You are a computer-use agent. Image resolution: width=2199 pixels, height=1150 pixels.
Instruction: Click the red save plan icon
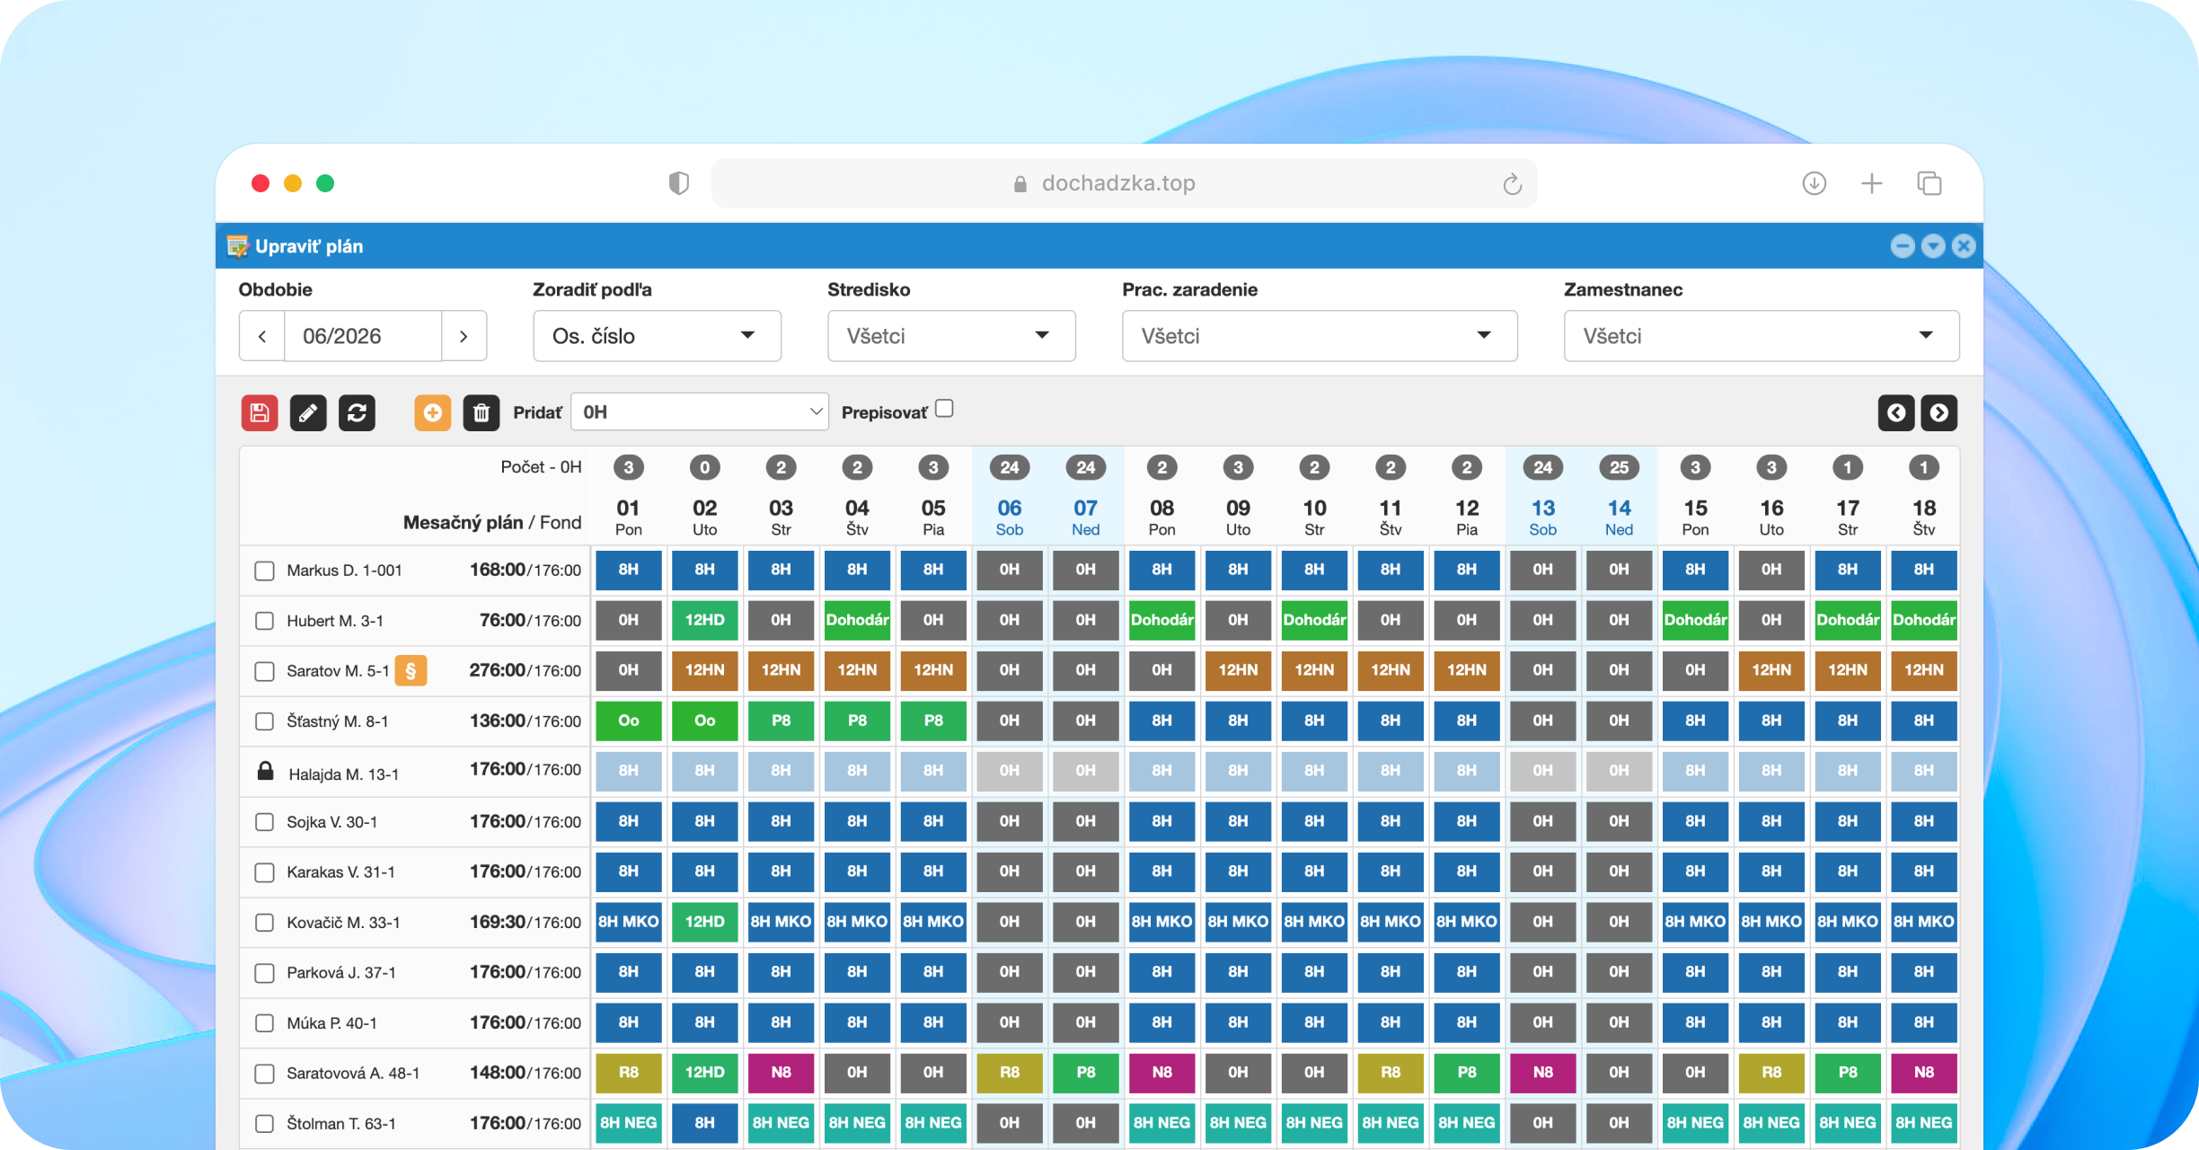point(260,412)
